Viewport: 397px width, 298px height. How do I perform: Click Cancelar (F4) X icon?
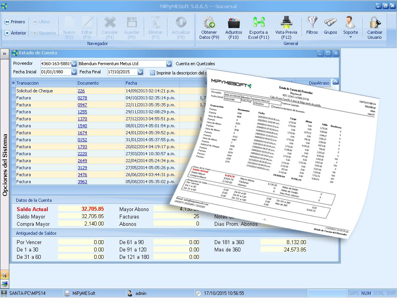click(x=110, y=23)
